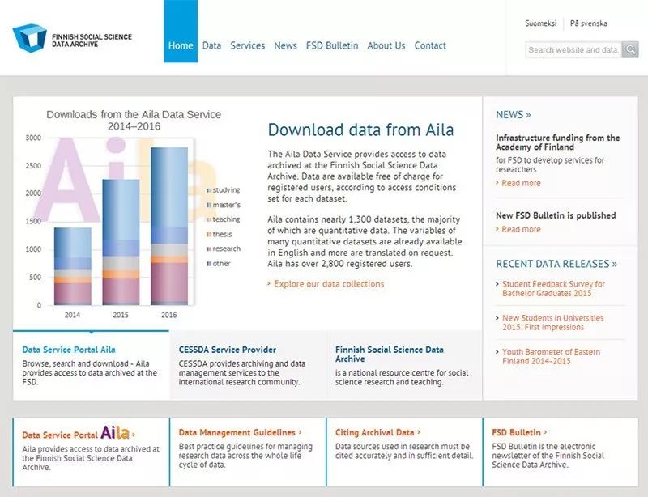Open the Services menu item
648x497 pixels.
coord(248,45)
